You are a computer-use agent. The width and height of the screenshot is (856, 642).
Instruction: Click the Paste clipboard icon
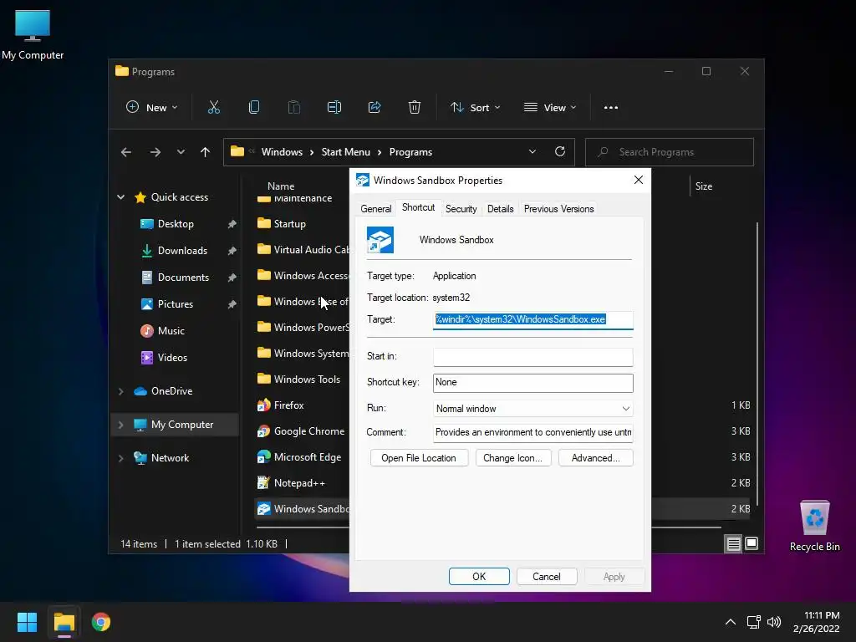pos(293,108)
